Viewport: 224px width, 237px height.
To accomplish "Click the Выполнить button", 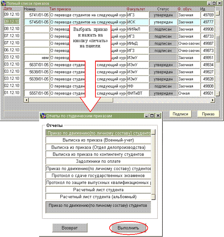I will pos(129,228).
